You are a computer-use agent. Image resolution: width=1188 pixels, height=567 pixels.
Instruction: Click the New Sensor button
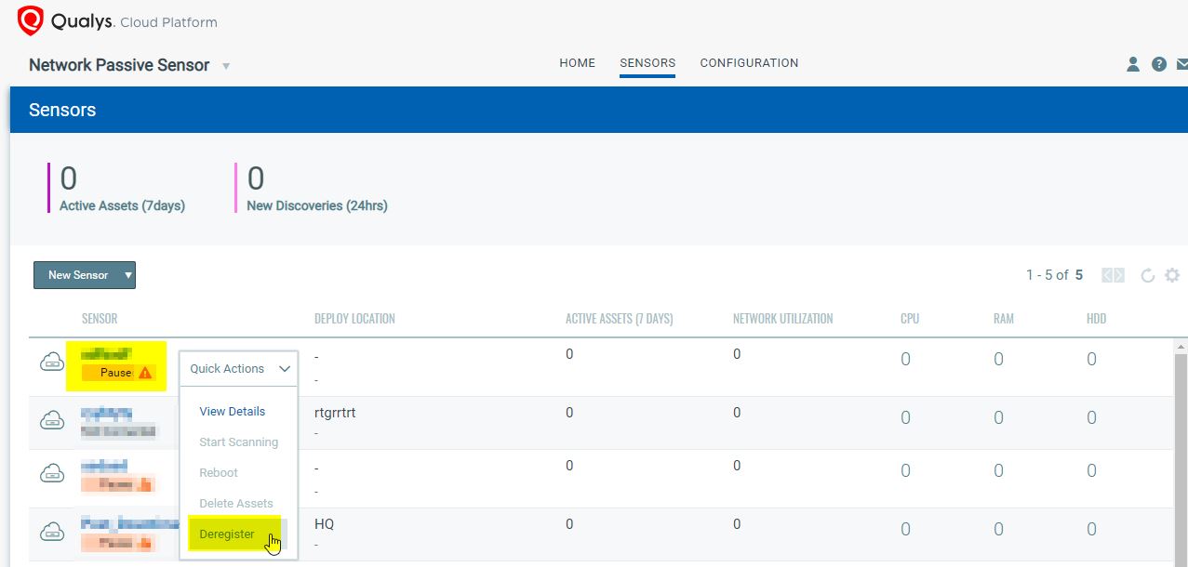[x=78, y=275]
